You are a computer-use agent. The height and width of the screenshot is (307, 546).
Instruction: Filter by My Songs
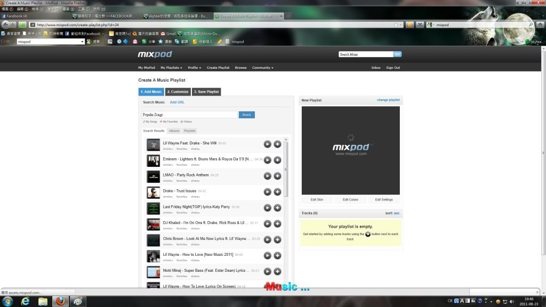click(x=150, y=122)
